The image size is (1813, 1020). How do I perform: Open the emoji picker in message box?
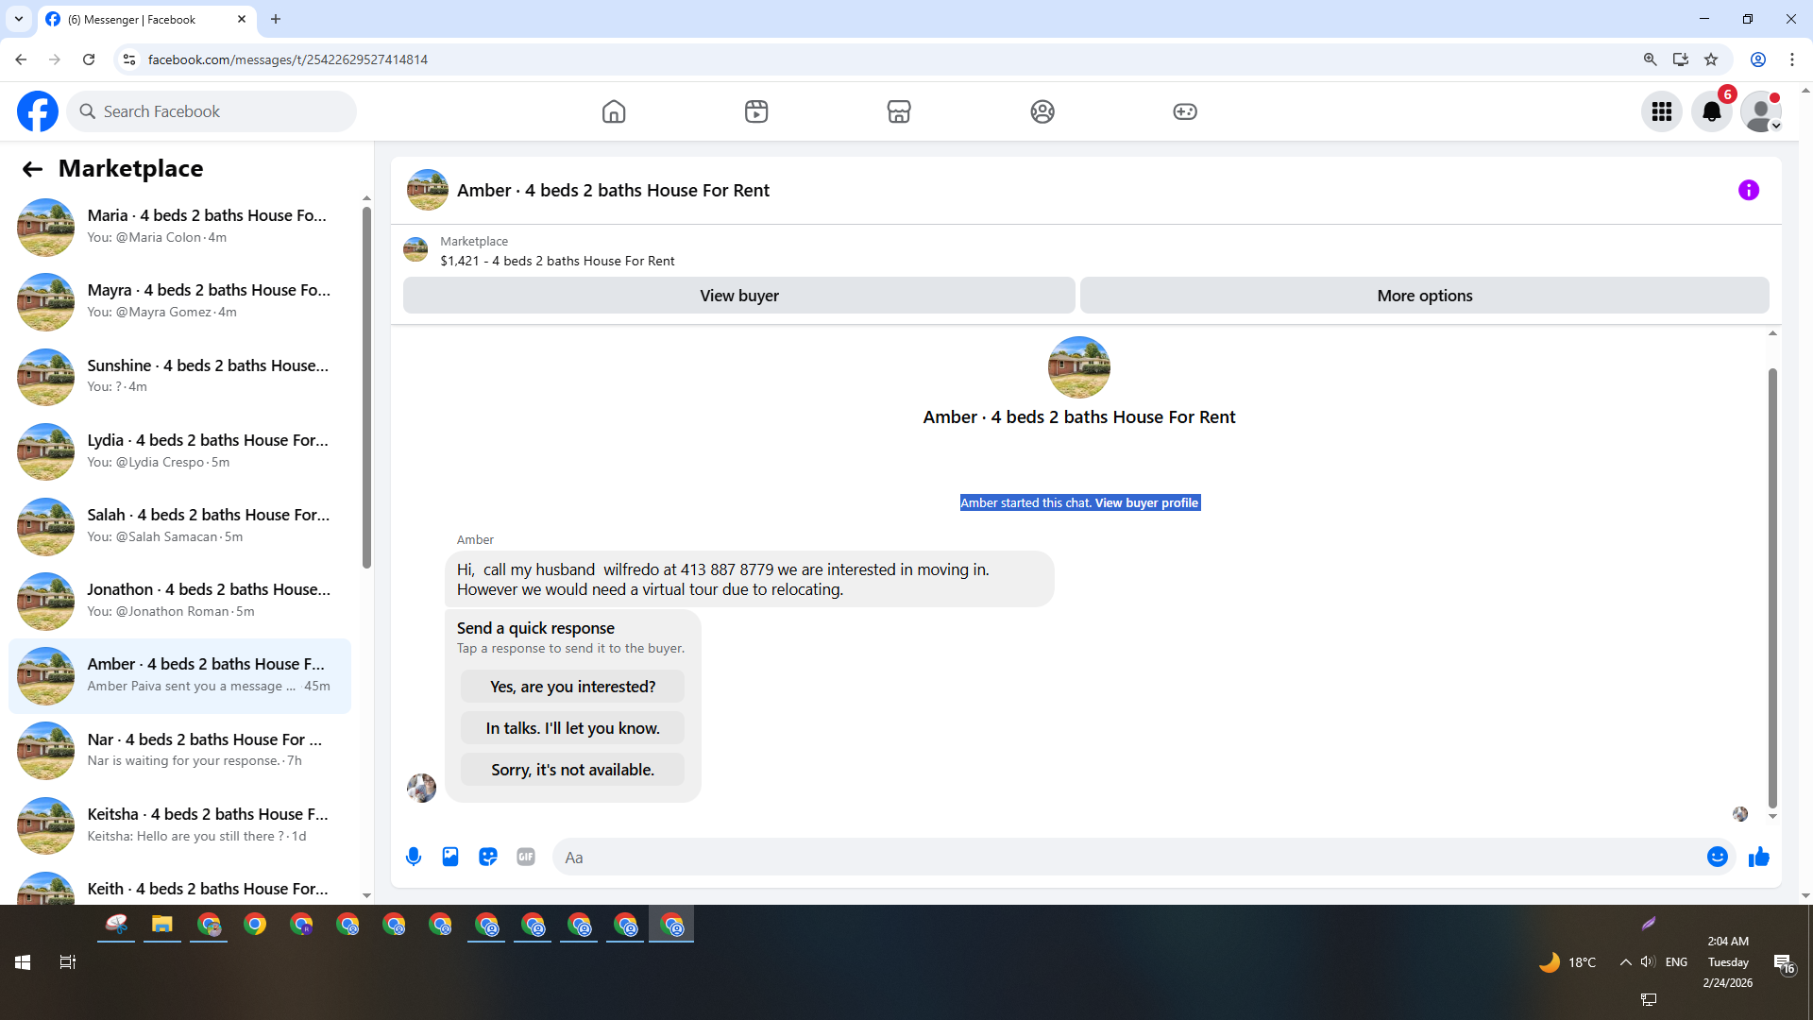click(1717, 857)
